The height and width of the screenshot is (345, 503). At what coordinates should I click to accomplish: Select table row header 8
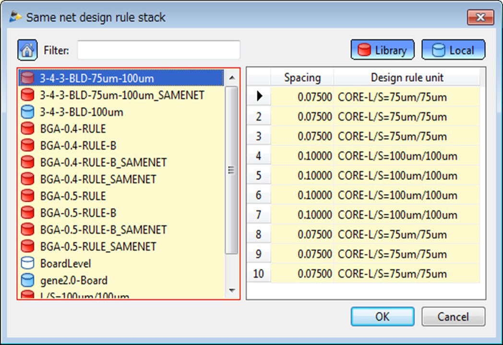(259, 234)
